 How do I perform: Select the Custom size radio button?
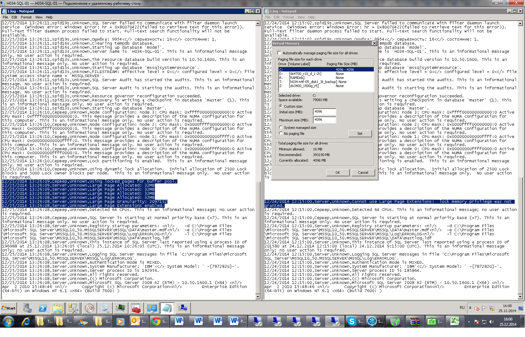[281, 106]
